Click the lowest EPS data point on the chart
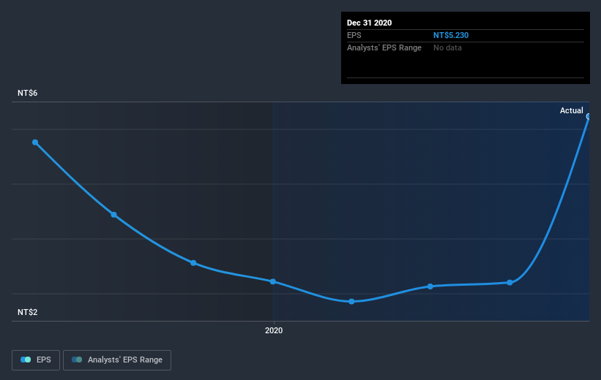This screenshot has height=380, width=601. click(351, 302)
